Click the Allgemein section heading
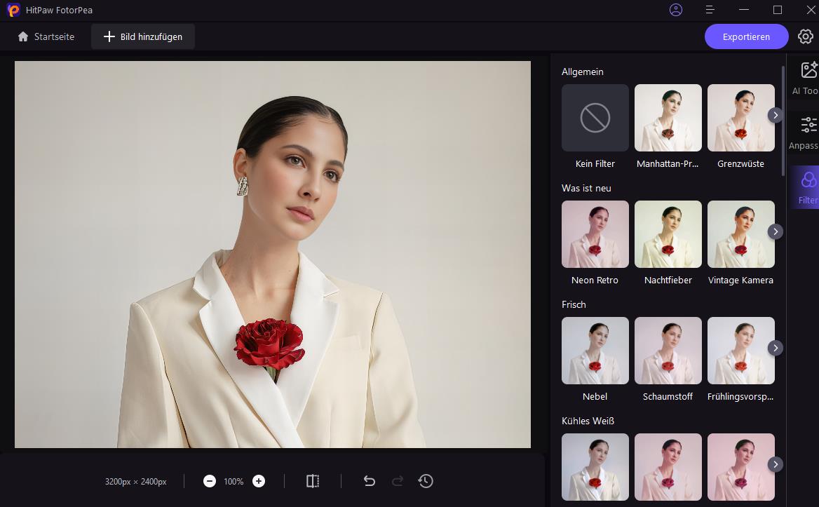Image resolution: width=819 pixels, height=507 pixels. click(583, 72)
